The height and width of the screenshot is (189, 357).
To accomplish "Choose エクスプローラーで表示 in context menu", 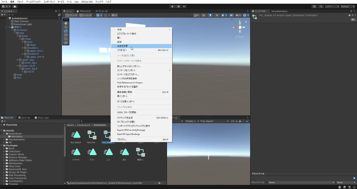I will pos(141,34).
